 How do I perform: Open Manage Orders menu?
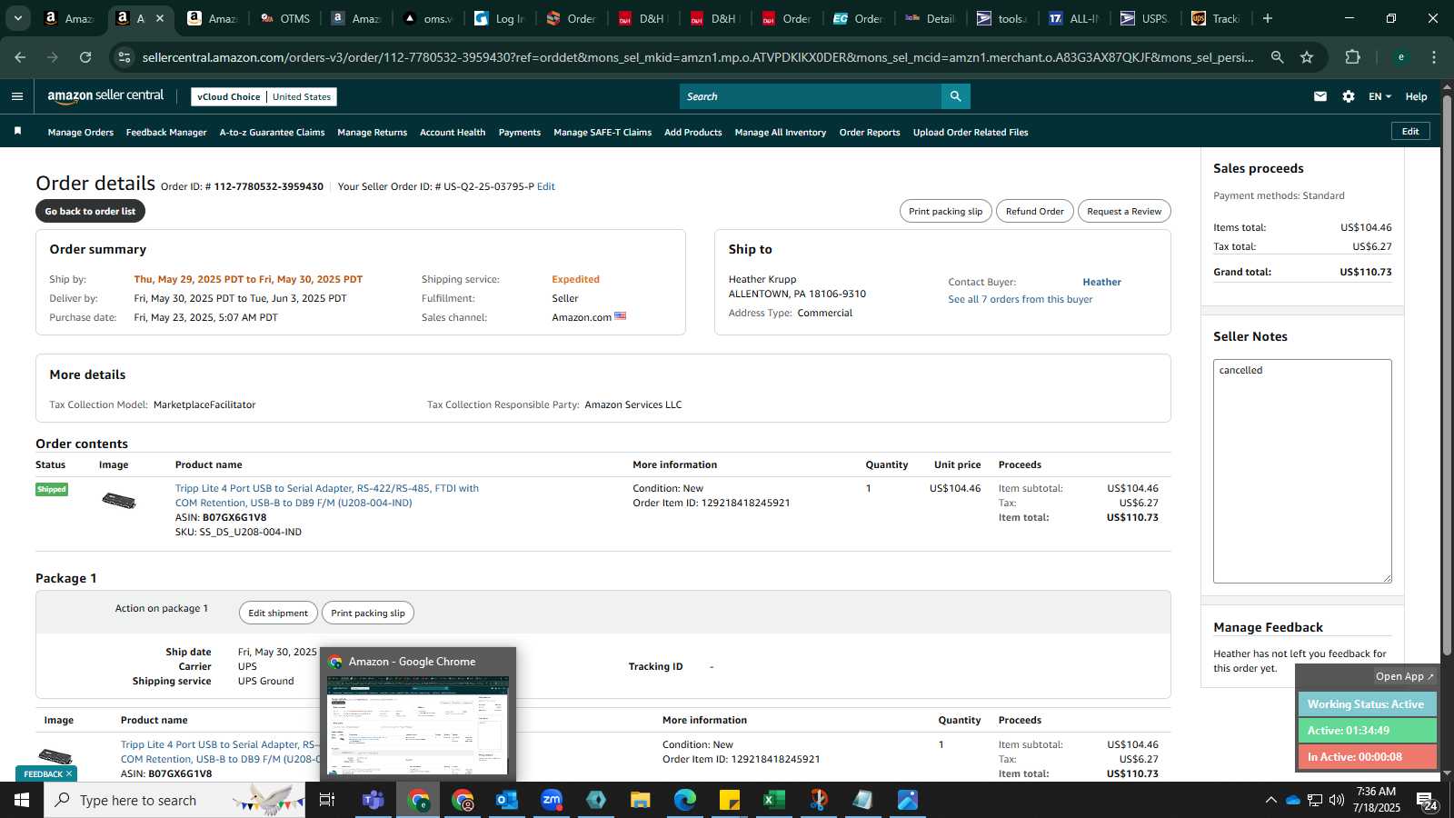click(x=81, y=133)
